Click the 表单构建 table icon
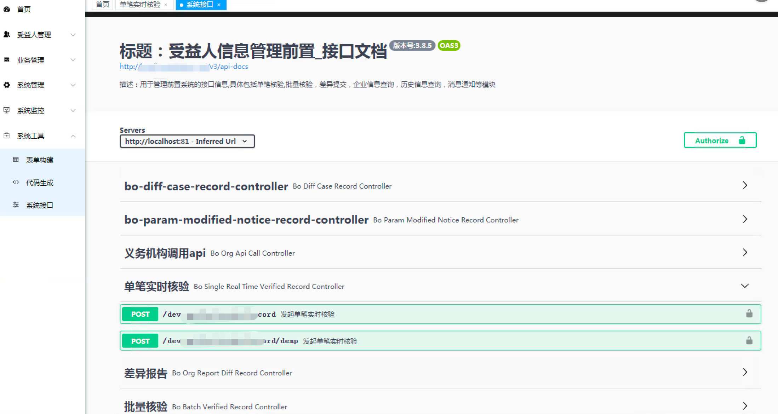Image resolution: width=778 pixels, height=414 pixels. click(x=16, y=160)
